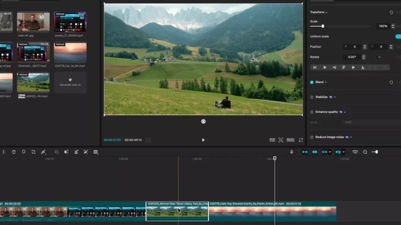
Task: Click the Generate with AI button
Action: tap(70, 82)
